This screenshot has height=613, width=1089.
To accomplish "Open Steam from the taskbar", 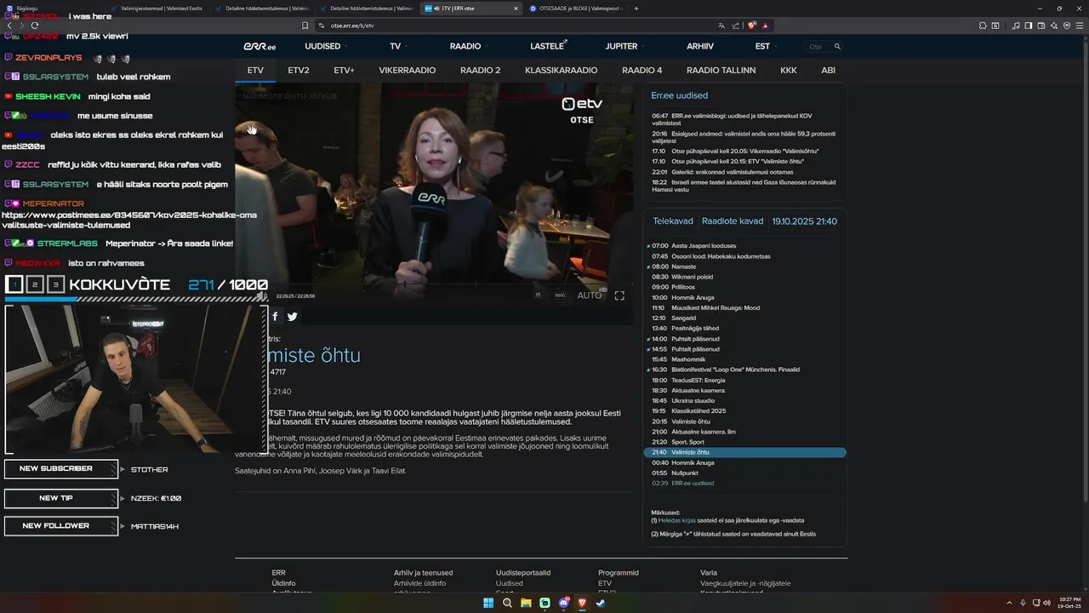I will tap(601, 603).
